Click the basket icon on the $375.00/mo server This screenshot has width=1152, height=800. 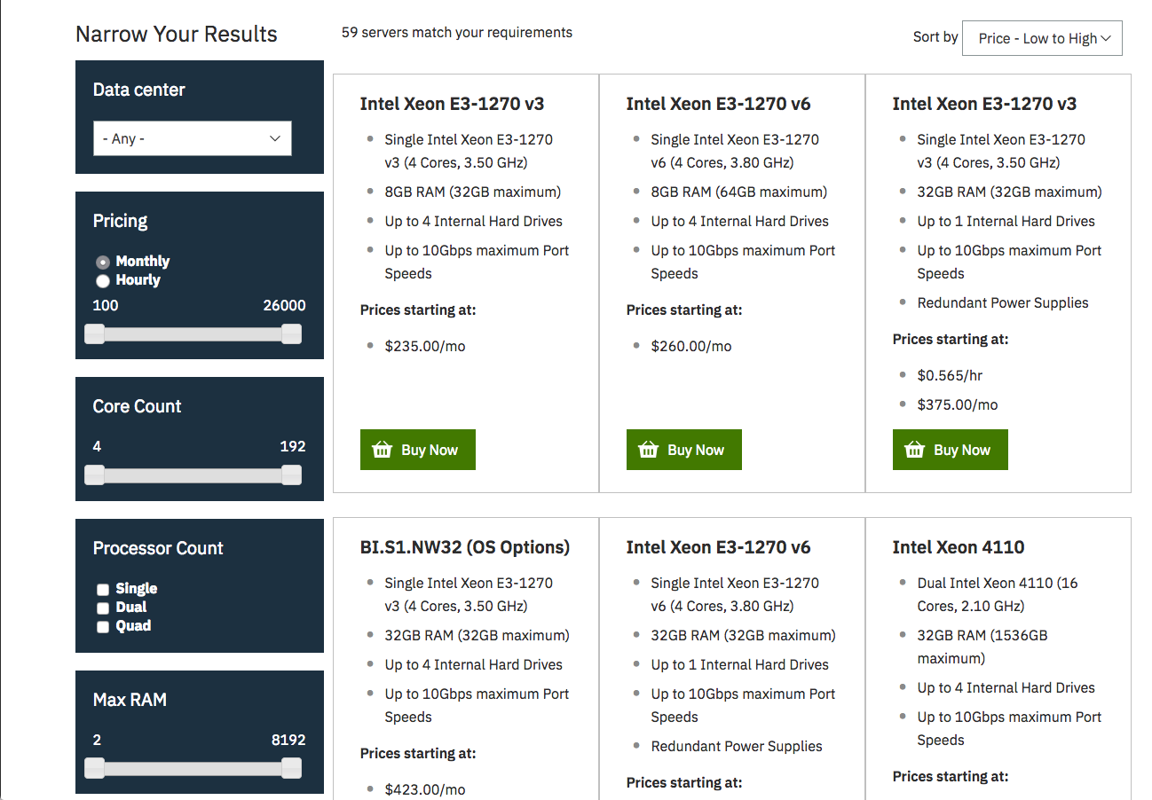(x=915, y=450)
